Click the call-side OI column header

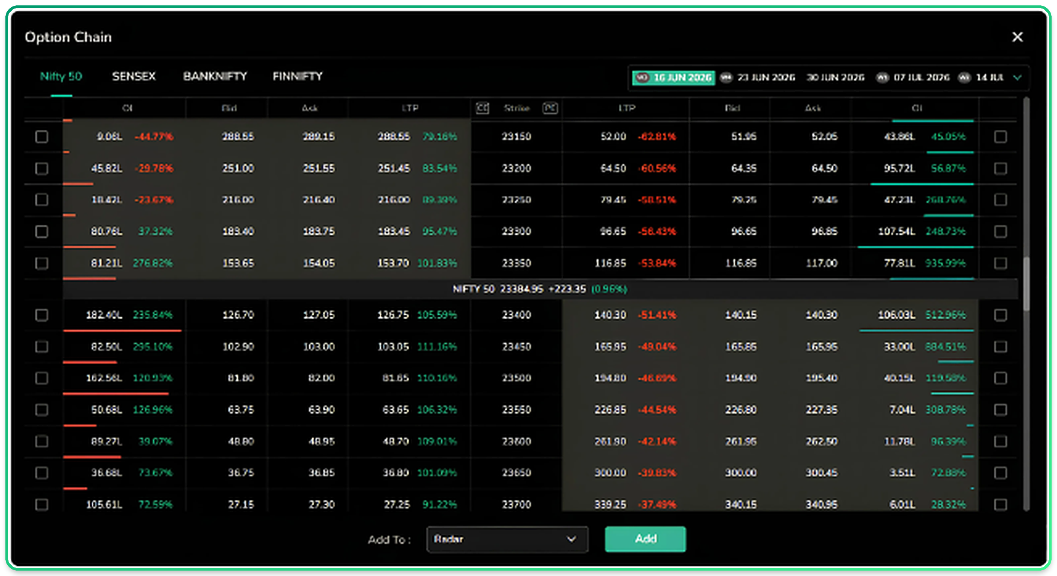click(127, 108)
